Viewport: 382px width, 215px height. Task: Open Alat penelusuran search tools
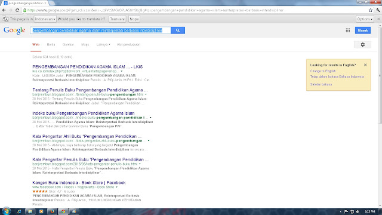point(128,45)
